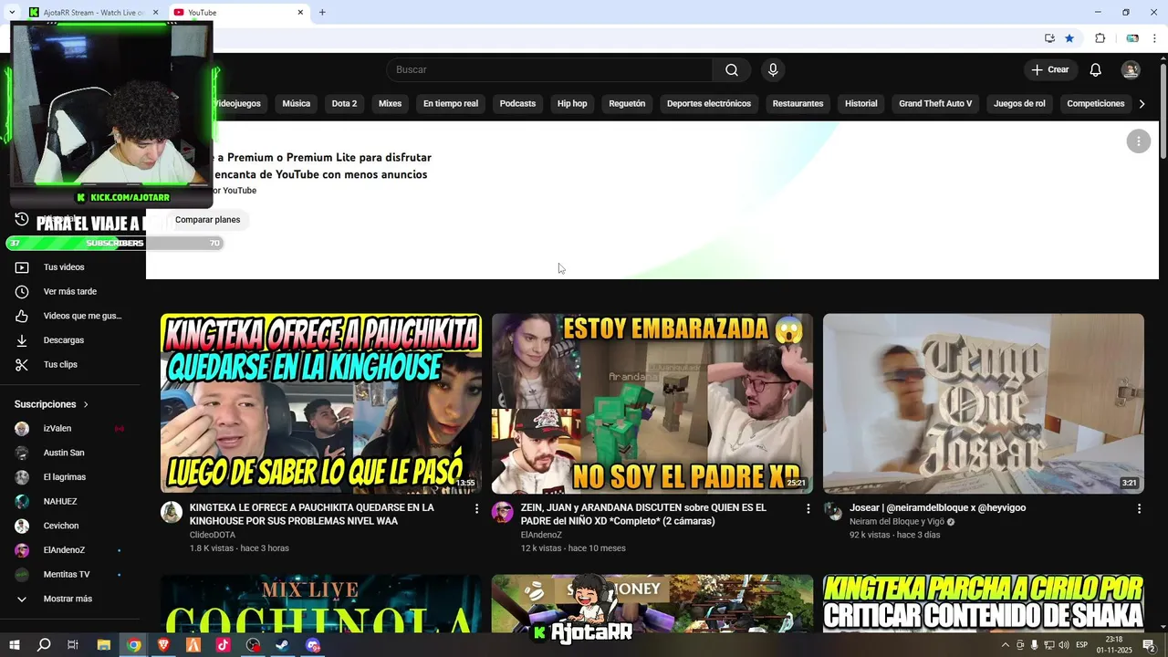Screen dimensions: 1168x657
Task: Select the Hip hop category chip
Action: coord(572,104)
